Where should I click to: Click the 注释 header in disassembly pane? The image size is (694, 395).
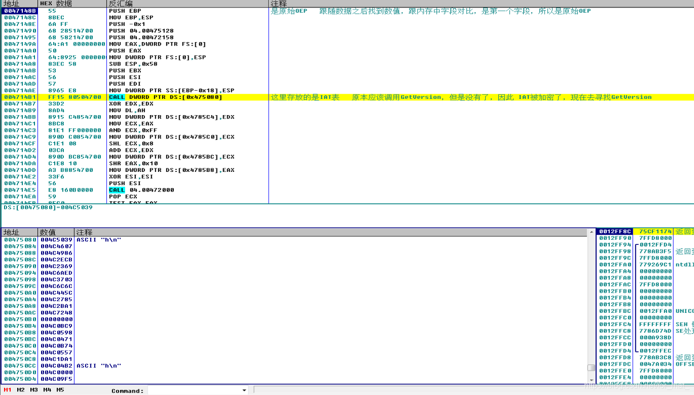click(x=482, y=4)
